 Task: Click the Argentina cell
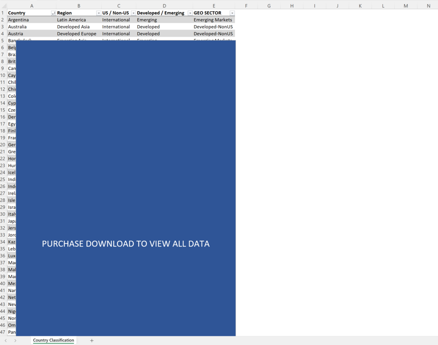point(31,20)
